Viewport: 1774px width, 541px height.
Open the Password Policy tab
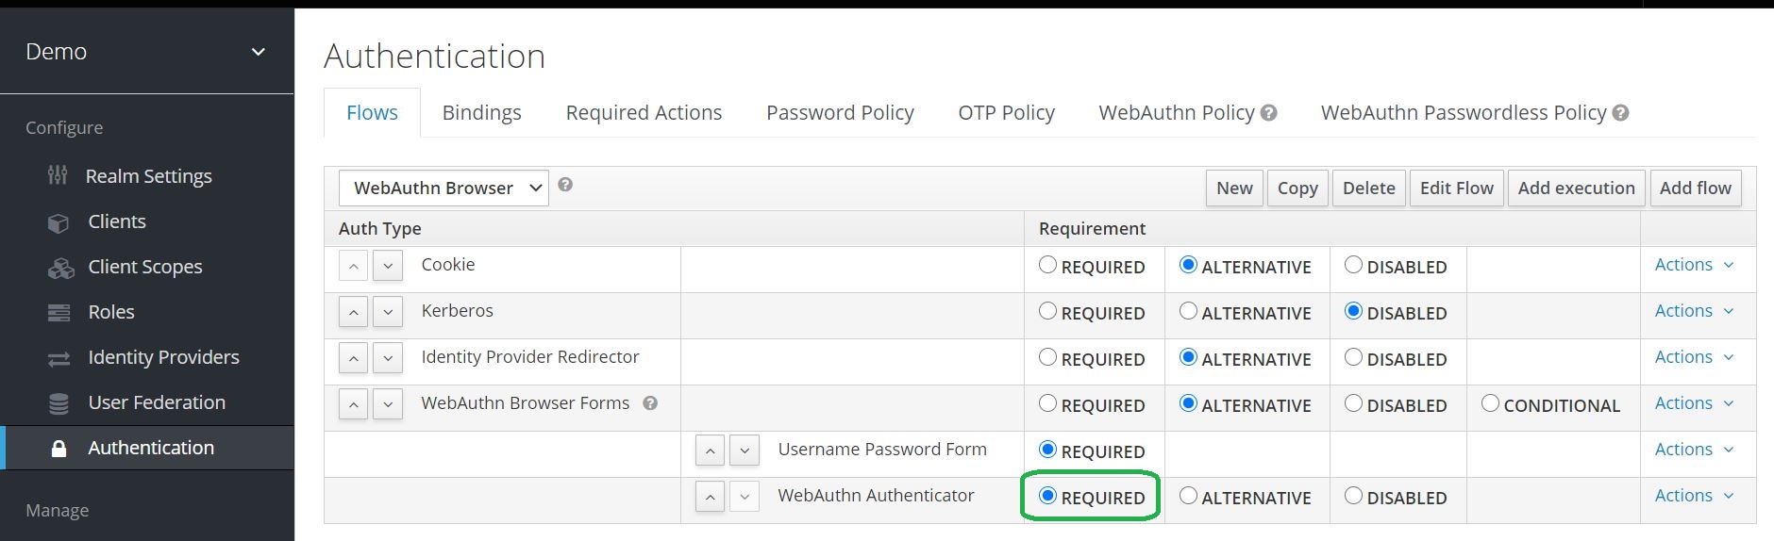coord(840,113)
